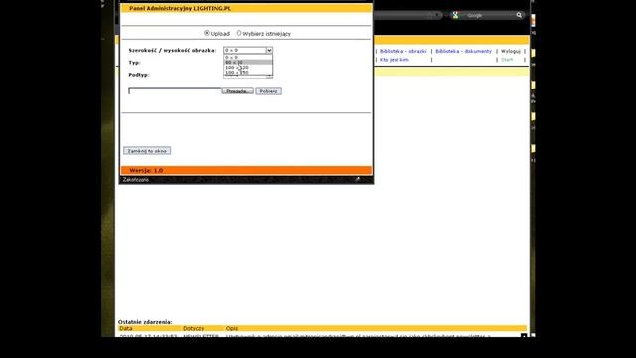Click the 'Podtyp:' label
This screenshot has height=358, width=636.
point(139,75)
